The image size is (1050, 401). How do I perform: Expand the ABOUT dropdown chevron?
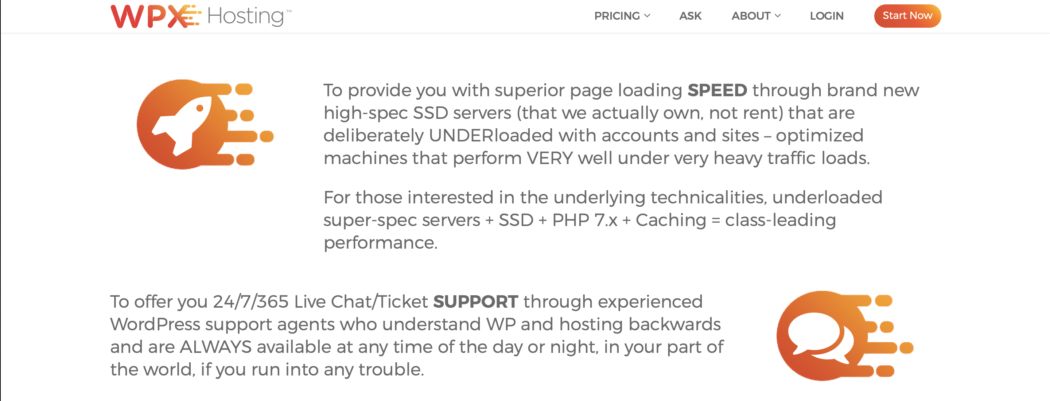click(x=778, y=16)
